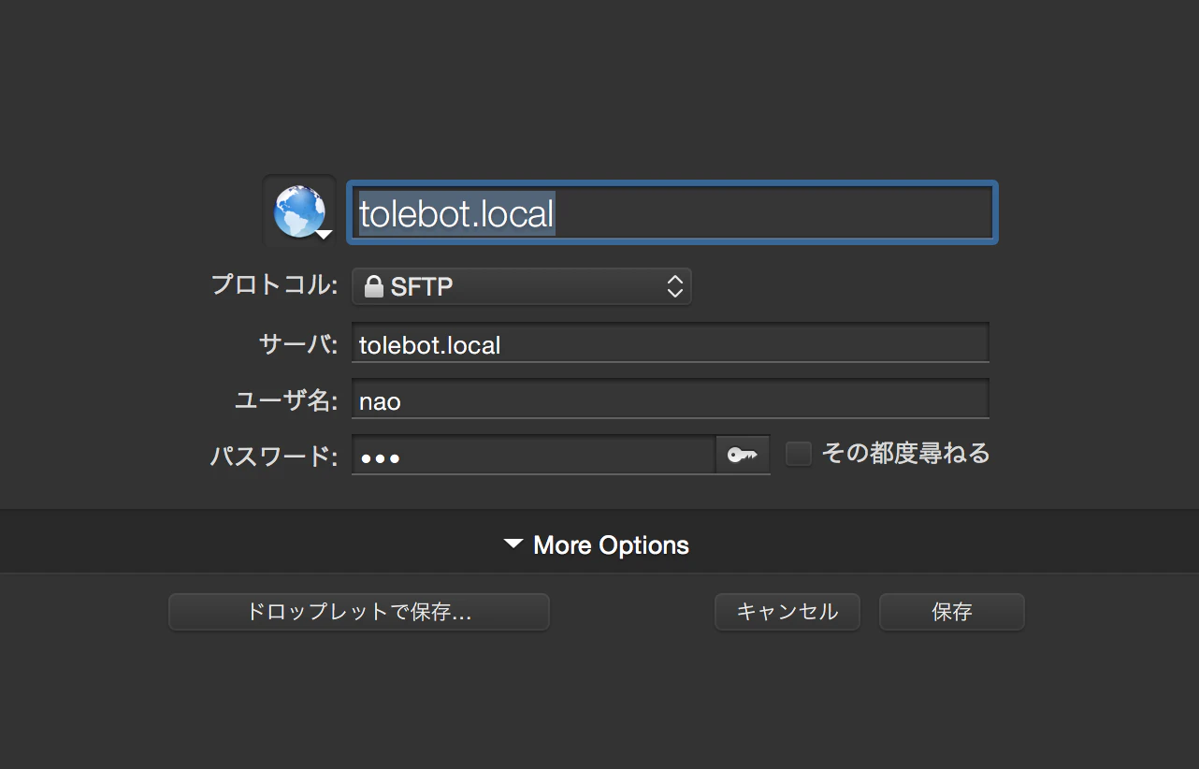Image resolution: width=1199 pixels, height=769 pixels.
Task: Click the パスワード input field
Action: 534,455
